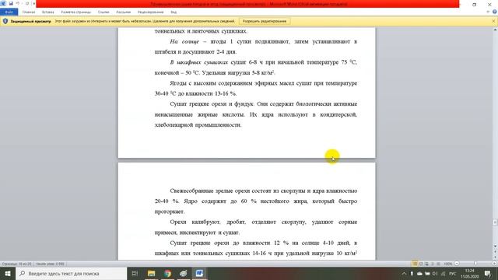Click the word "прогоркает" in the document
This screenshot has width=498, height=280.
click(x=170, y=212)
